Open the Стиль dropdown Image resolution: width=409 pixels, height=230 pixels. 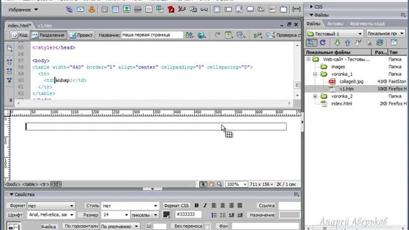tap(130, 206)
